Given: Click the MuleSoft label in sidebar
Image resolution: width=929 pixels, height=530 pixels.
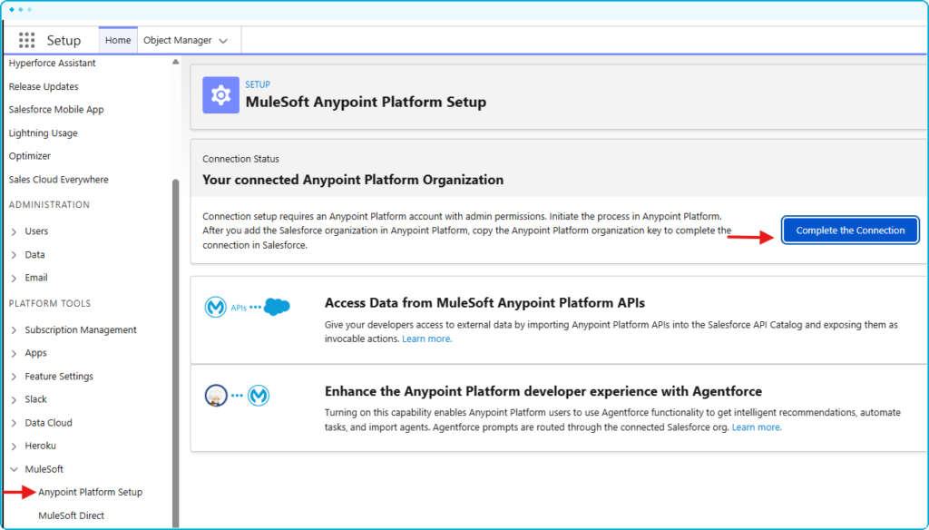Looking at the screenshot, I should 44,469.
